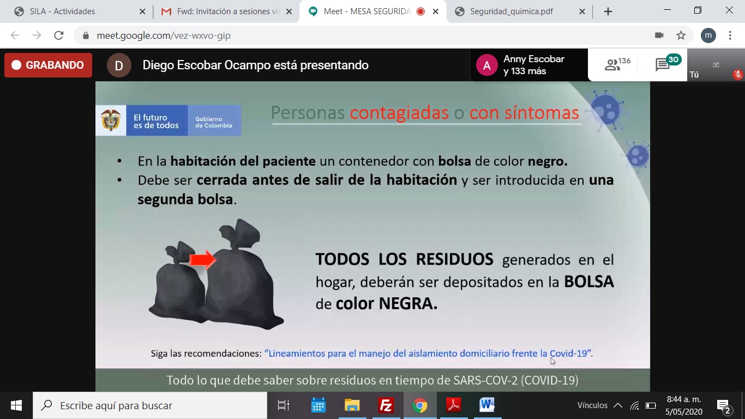
Task: Open FileZilla from taskbar
Action: tap(386, 405)
